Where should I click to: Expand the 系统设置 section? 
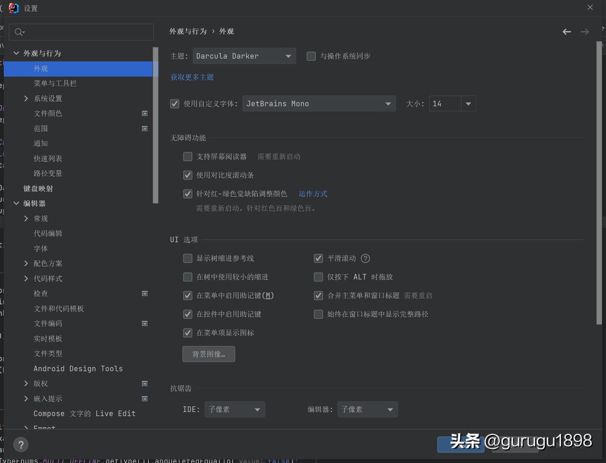coord(26,98)
